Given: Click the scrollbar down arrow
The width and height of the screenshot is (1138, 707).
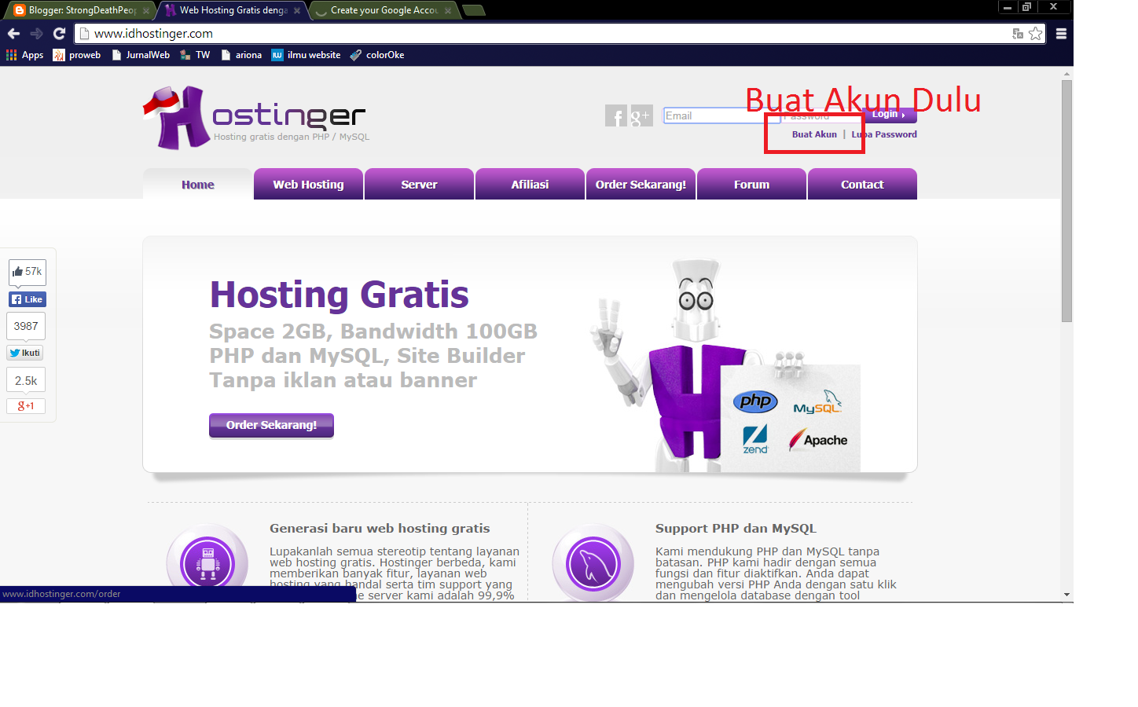Looking at the screenshot, I should [x=1066, y=595].
